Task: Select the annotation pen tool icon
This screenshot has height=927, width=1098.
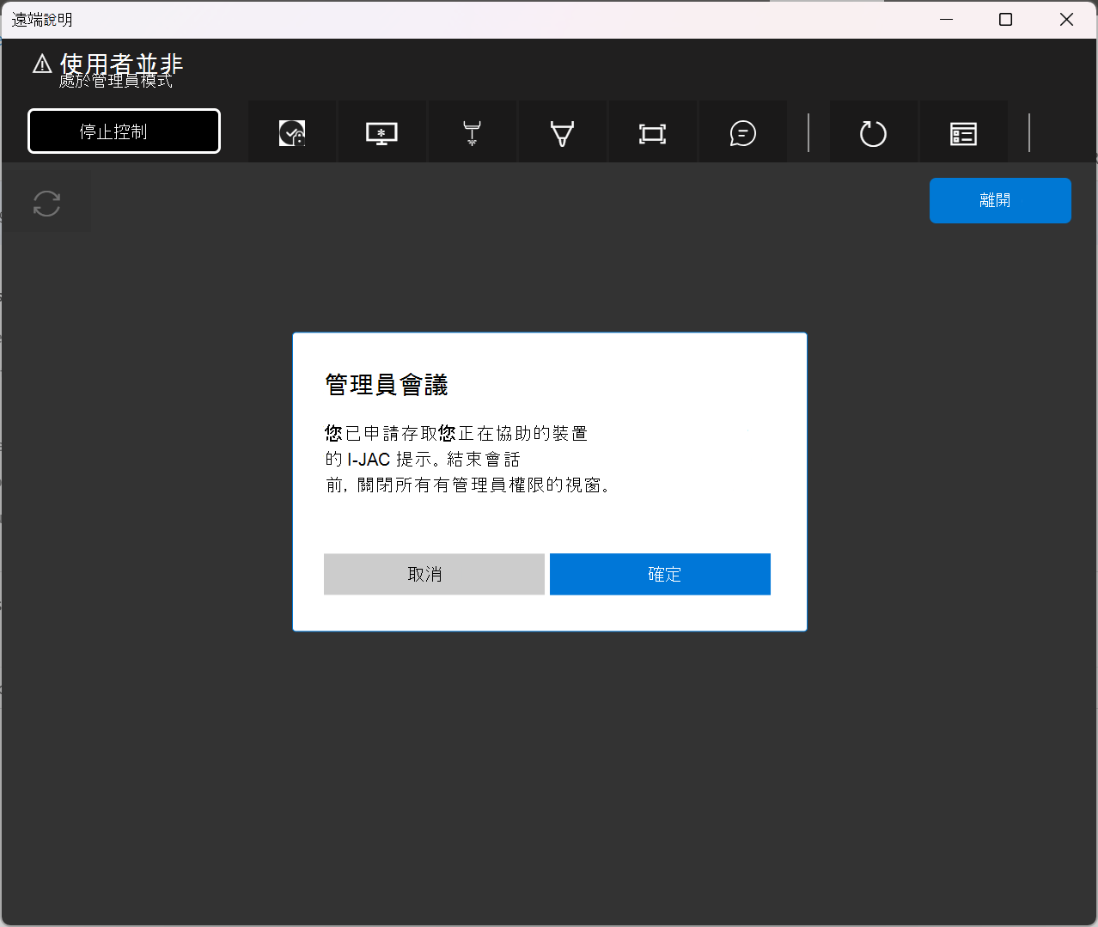Action: click(x=562, y=133)
